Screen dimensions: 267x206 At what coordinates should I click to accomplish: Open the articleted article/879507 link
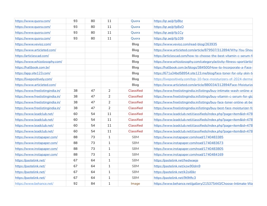[203, 50]
